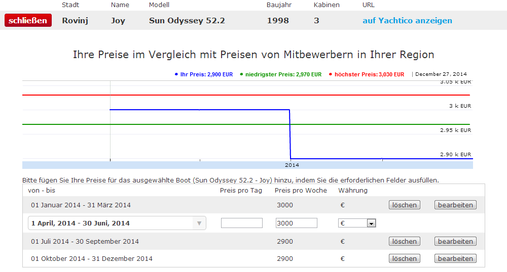Focus the empty Preis pro Tag field
507x272 pixels.
pyautogui.click(x=242, y=223)
